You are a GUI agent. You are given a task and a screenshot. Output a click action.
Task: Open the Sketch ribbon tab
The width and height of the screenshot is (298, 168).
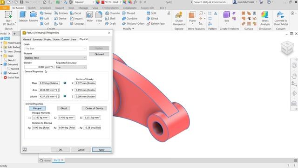coord(32,8)
